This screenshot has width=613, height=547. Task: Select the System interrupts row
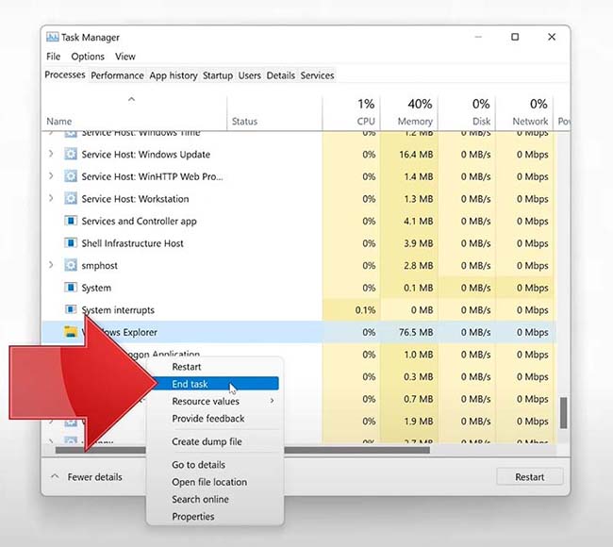coord(298,309)
